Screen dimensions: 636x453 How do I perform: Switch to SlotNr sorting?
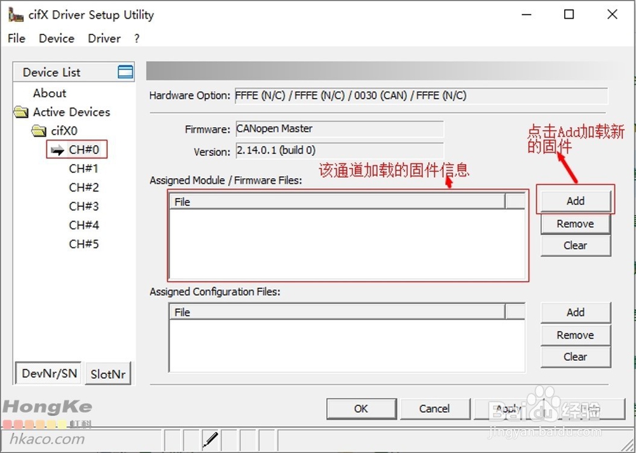(108, 373)
